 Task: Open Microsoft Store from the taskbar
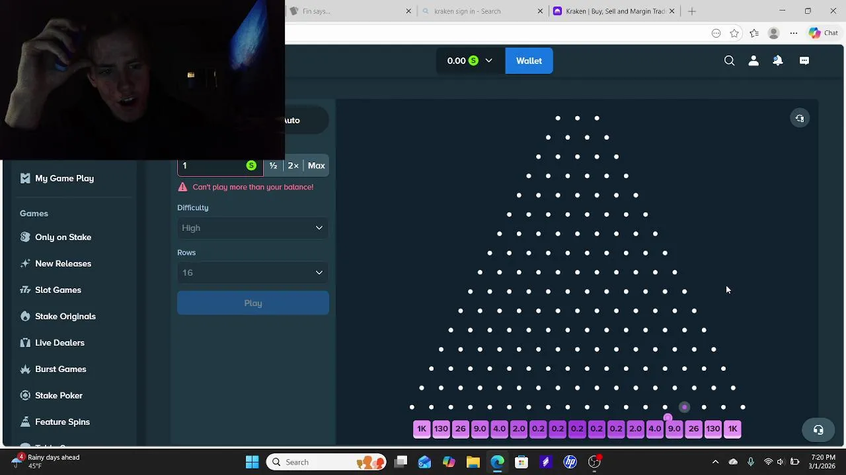[x=521, y=462]
